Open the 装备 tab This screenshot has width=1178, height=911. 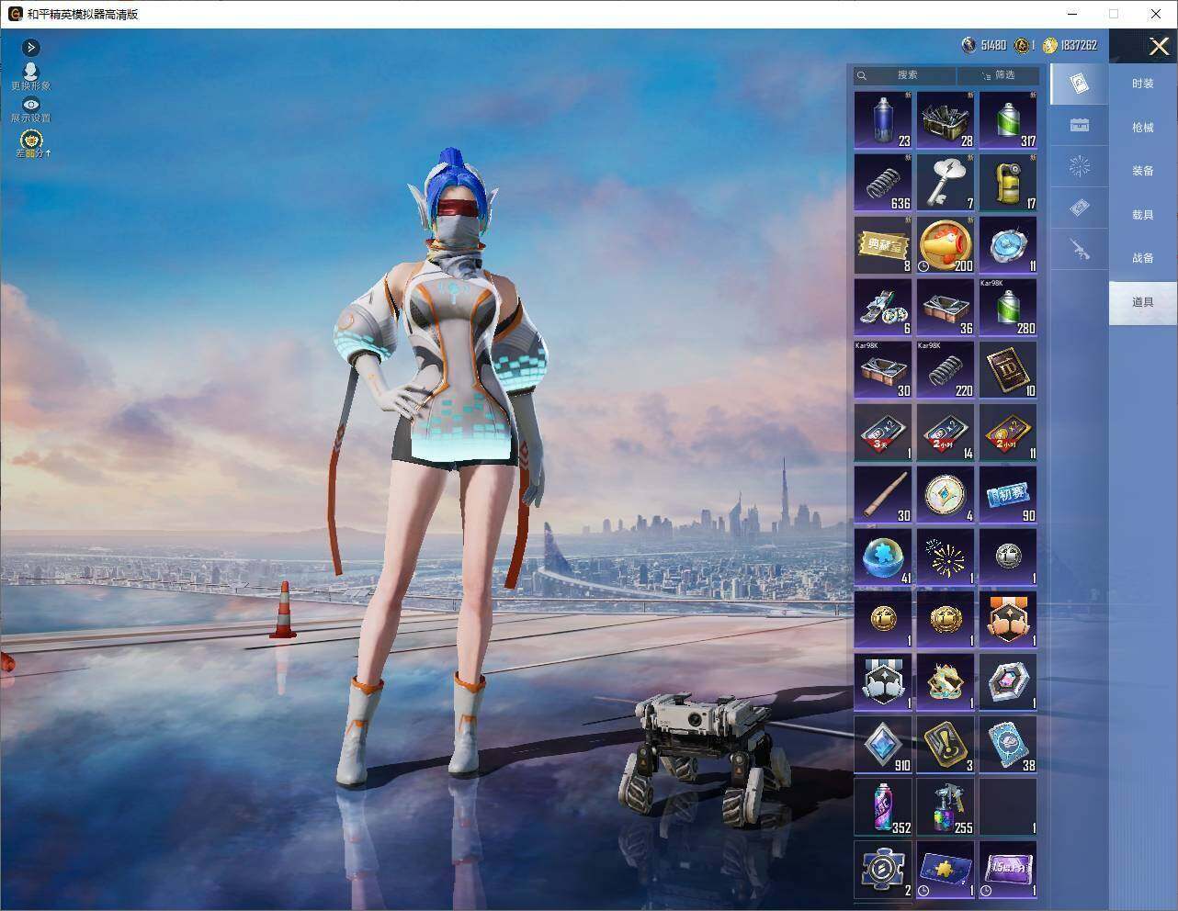tap(1143, 171)
